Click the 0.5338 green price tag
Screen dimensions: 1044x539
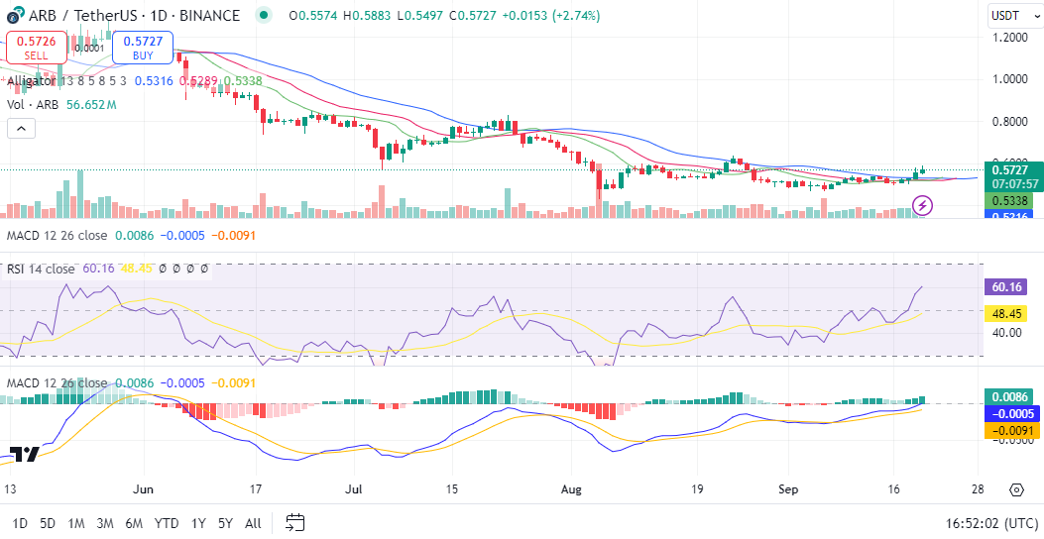click(1008, 200)
